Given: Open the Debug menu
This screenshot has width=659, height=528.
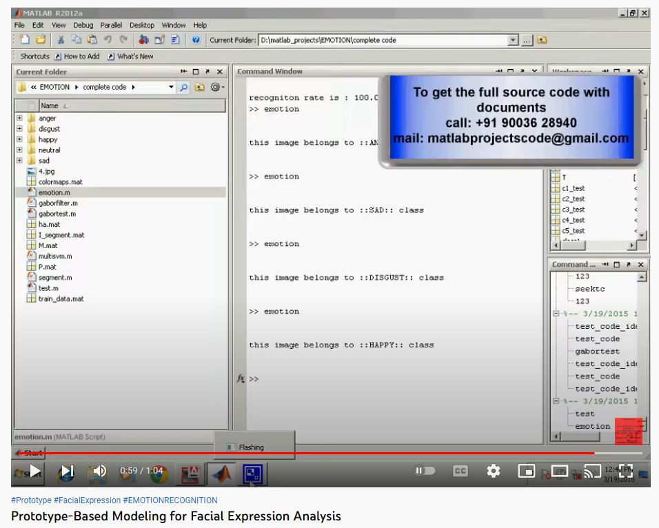Looking at the screenshot, I should click(x=83, y=25).
